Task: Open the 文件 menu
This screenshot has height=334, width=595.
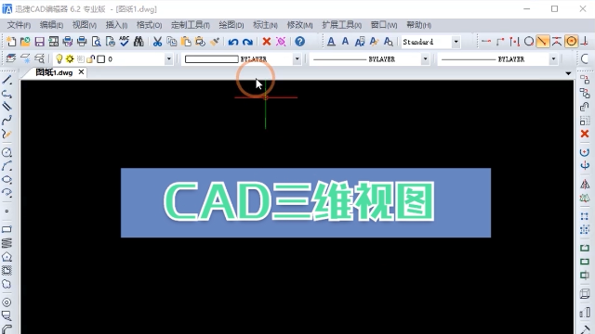Action: pyautogui.click(x=19, y=25)
